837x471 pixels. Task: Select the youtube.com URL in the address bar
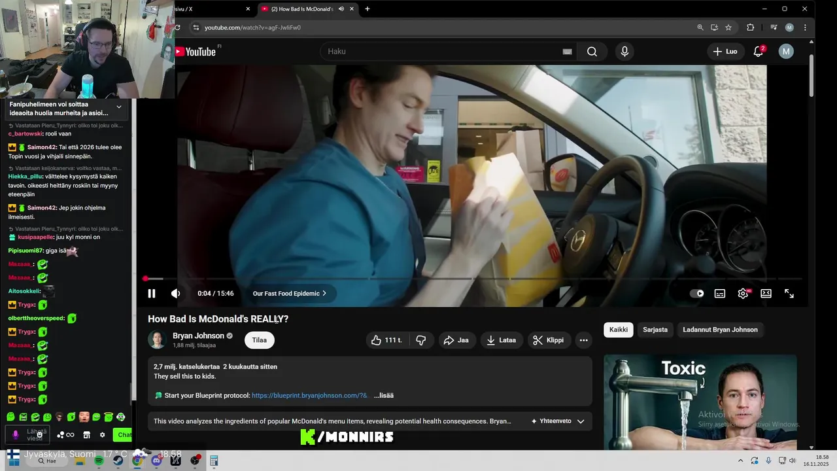[x=252, y=27]
